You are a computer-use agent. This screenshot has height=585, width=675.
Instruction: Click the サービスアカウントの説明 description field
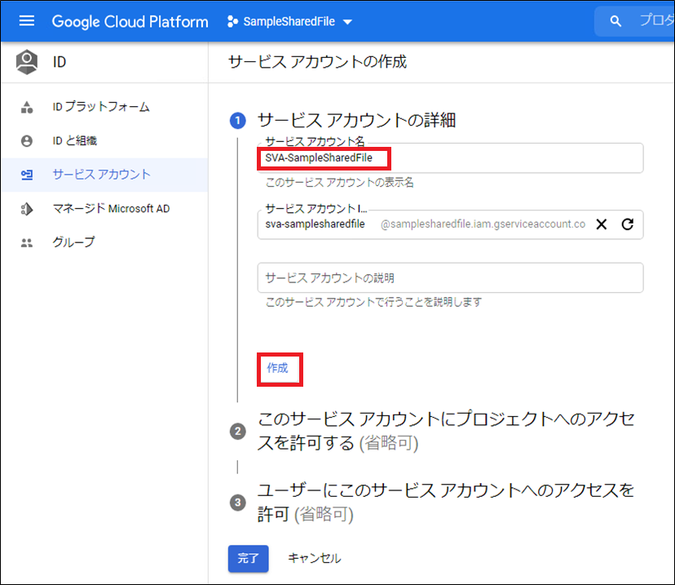point(450,278)
